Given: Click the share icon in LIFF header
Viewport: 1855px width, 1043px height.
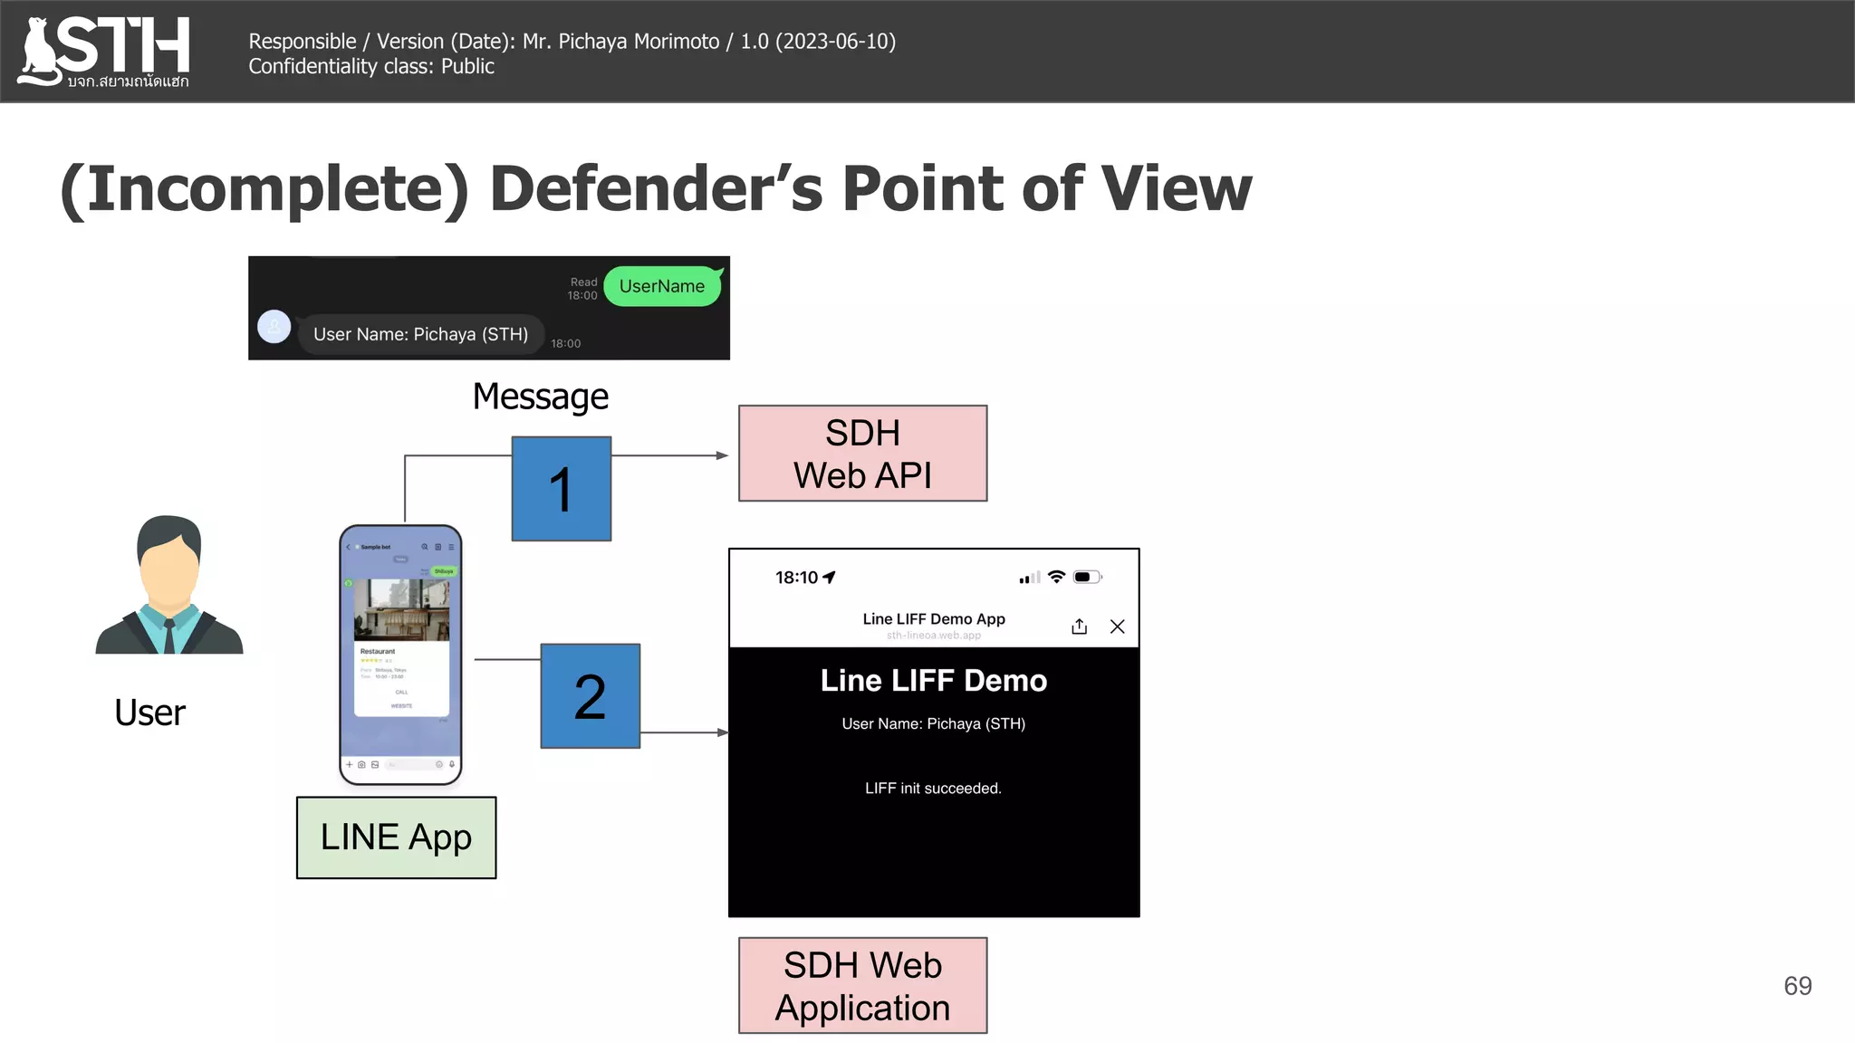Looking at the screenshot, I should [x=1079, y=627].
